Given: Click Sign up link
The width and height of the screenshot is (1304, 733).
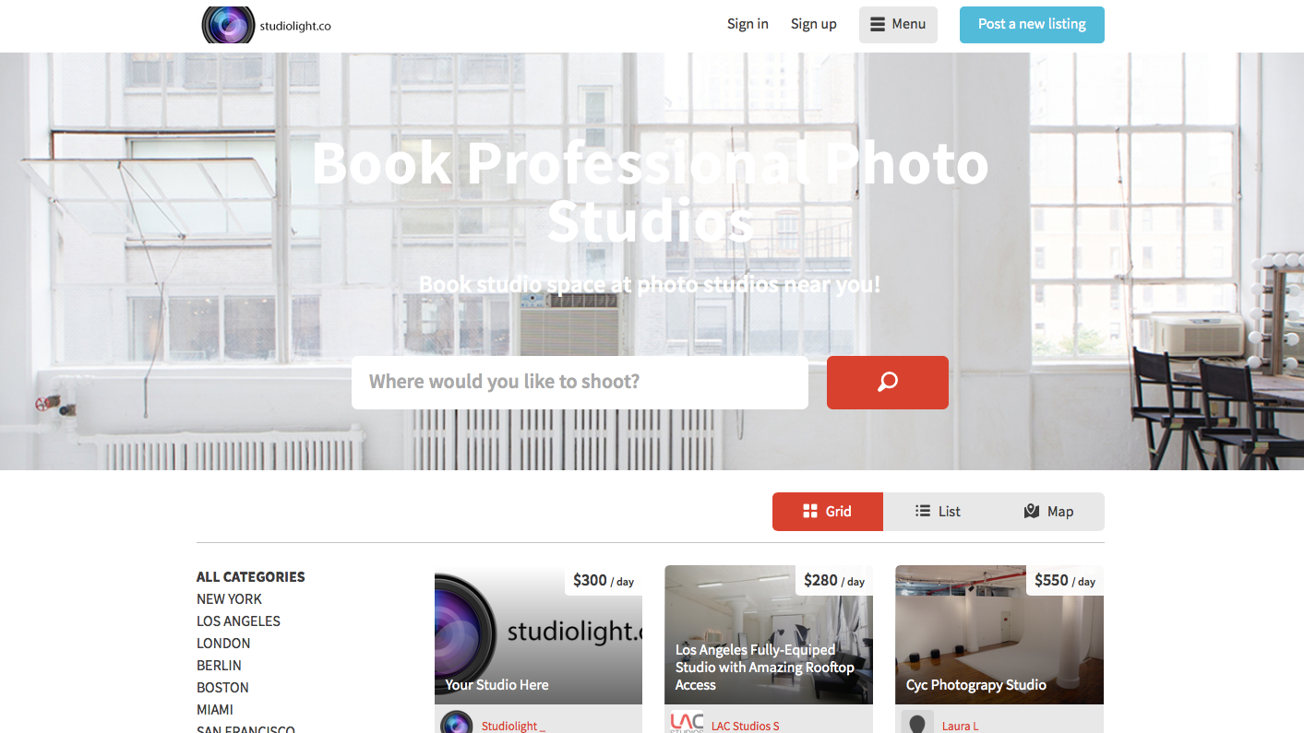Looking at the screenshot, I should 814,24.
